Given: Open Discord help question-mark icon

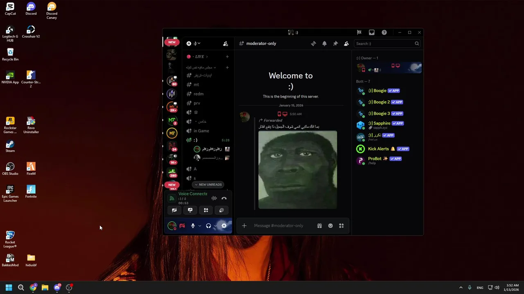Looking at the screenshot, I should (384, 32).
